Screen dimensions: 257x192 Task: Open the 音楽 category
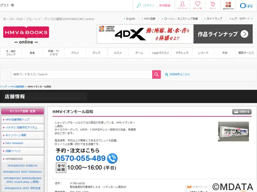(x=32, y=53)
